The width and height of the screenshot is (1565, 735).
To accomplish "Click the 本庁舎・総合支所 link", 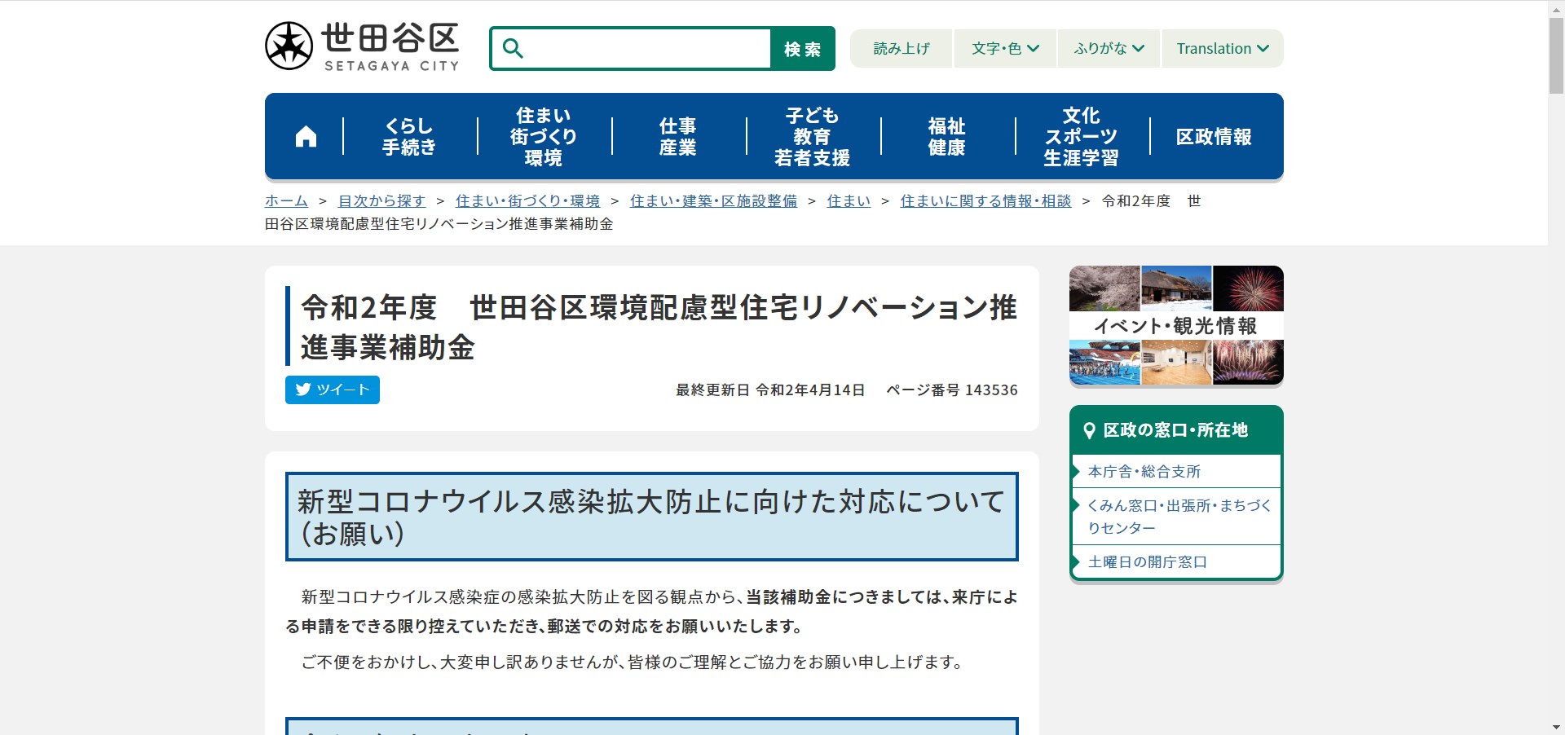I will (x=1144, y=471).
